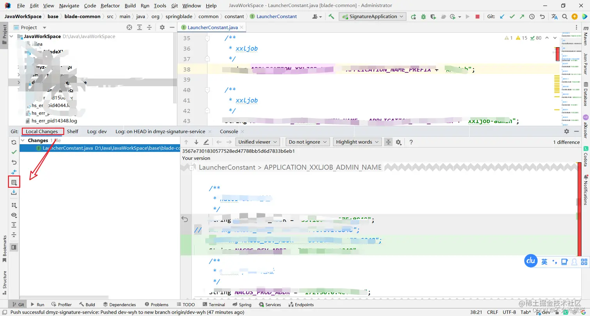Build project with the hammer icon
590x316 pixels.
click(331, 16)
